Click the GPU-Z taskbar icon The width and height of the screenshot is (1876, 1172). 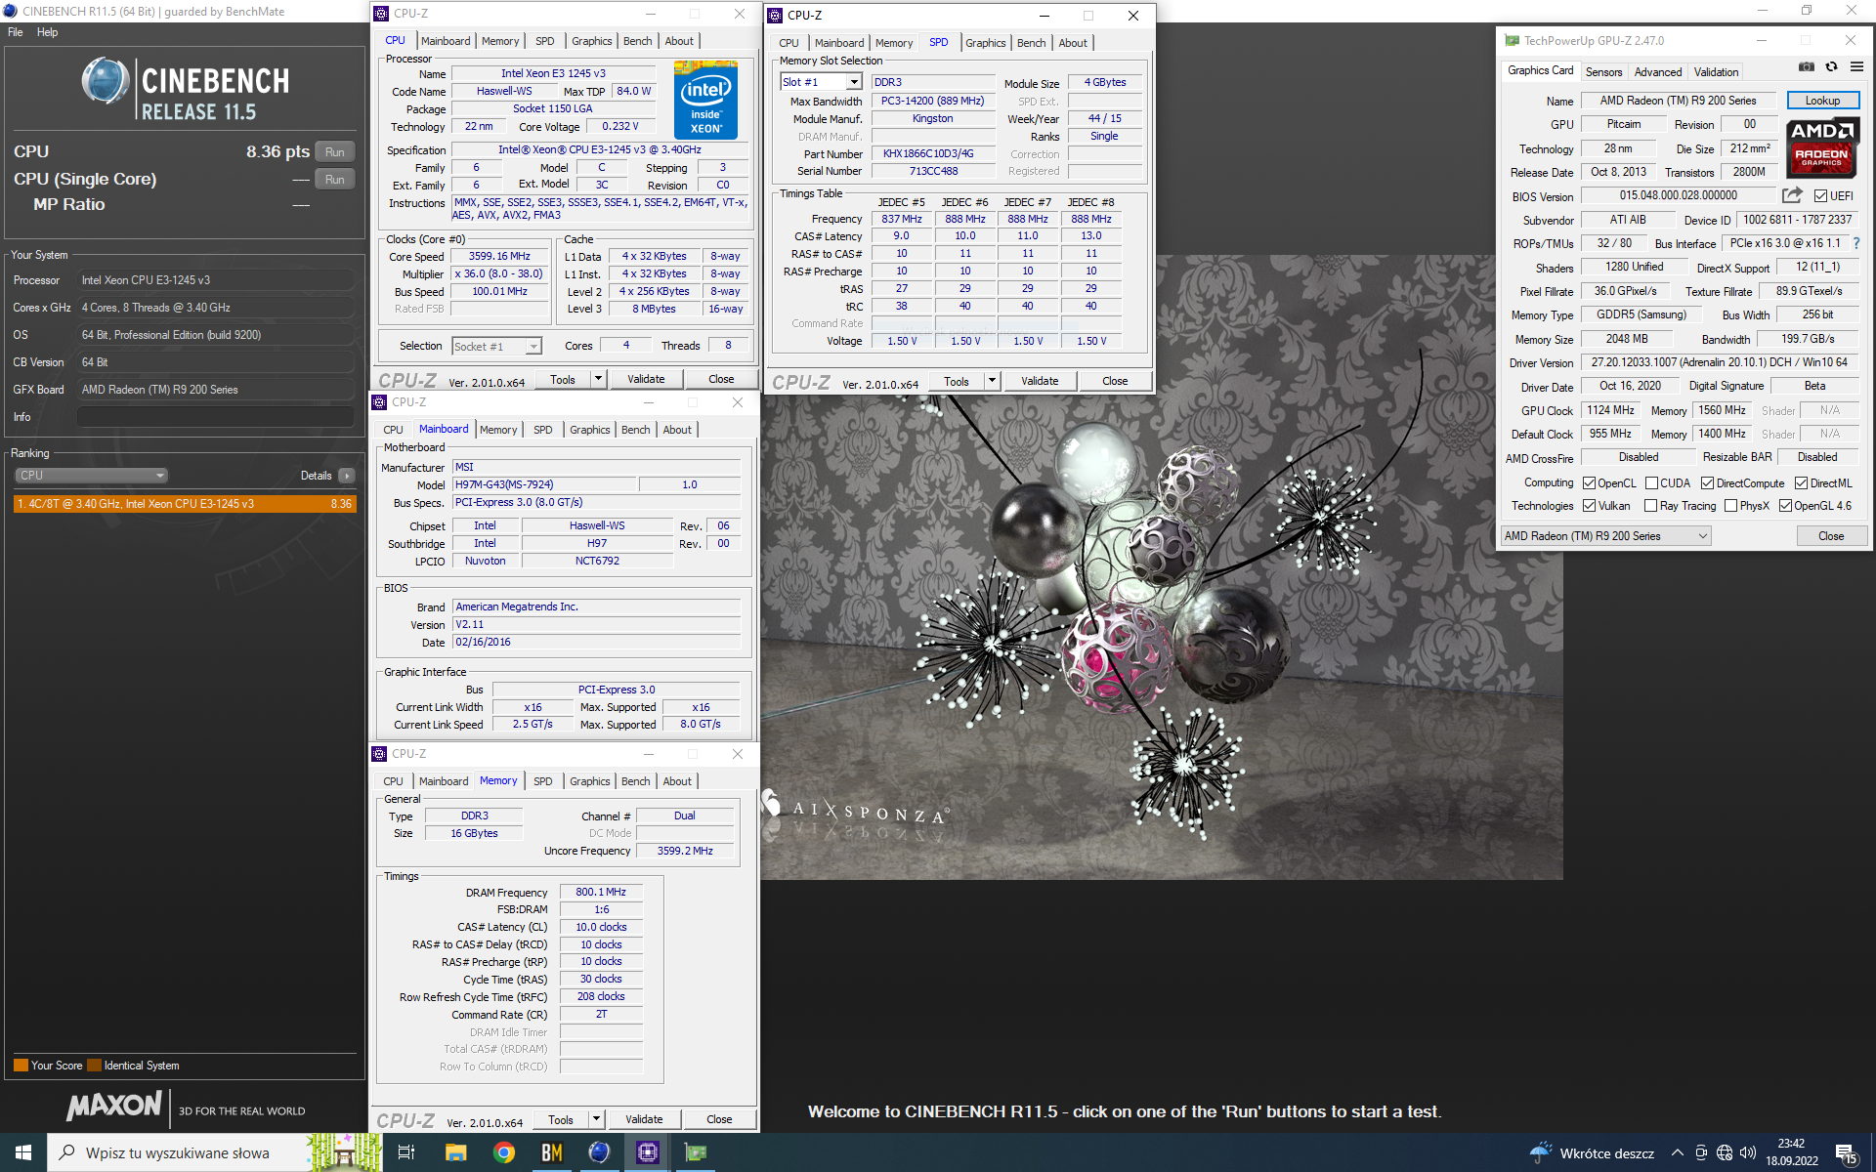tap(695, 1152)
